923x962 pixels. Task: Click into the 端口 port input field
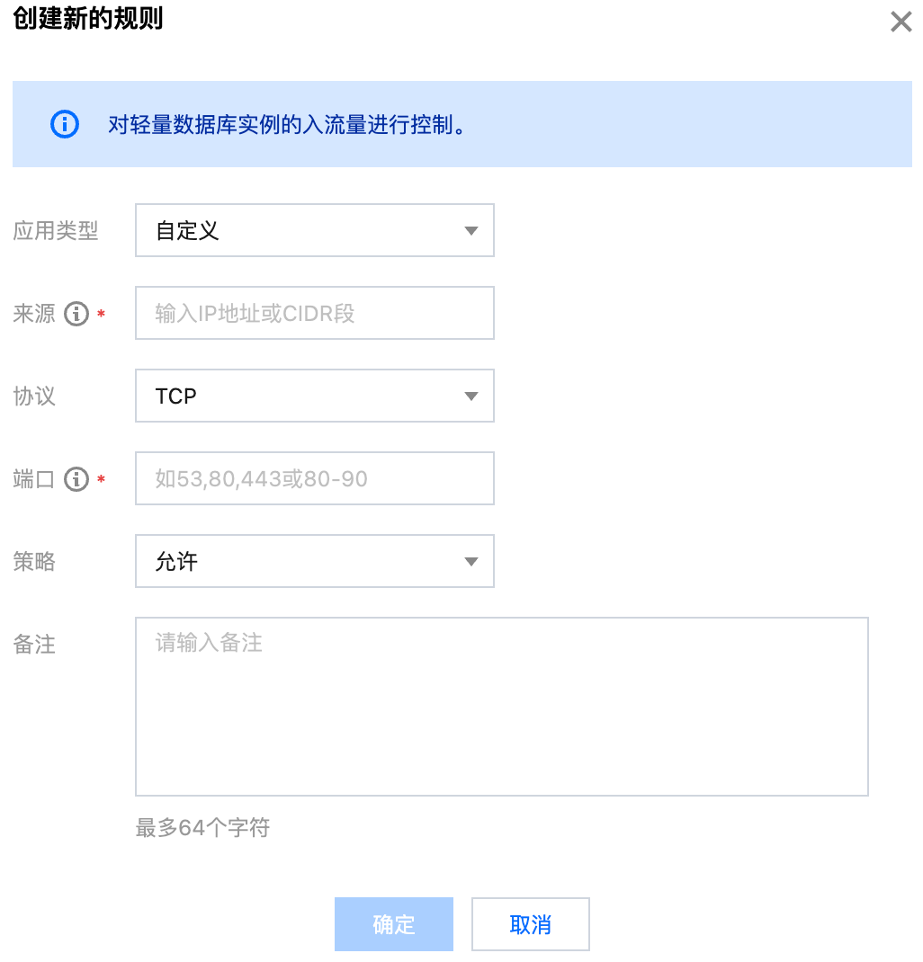pyautogui.click(x=314, y=479)
